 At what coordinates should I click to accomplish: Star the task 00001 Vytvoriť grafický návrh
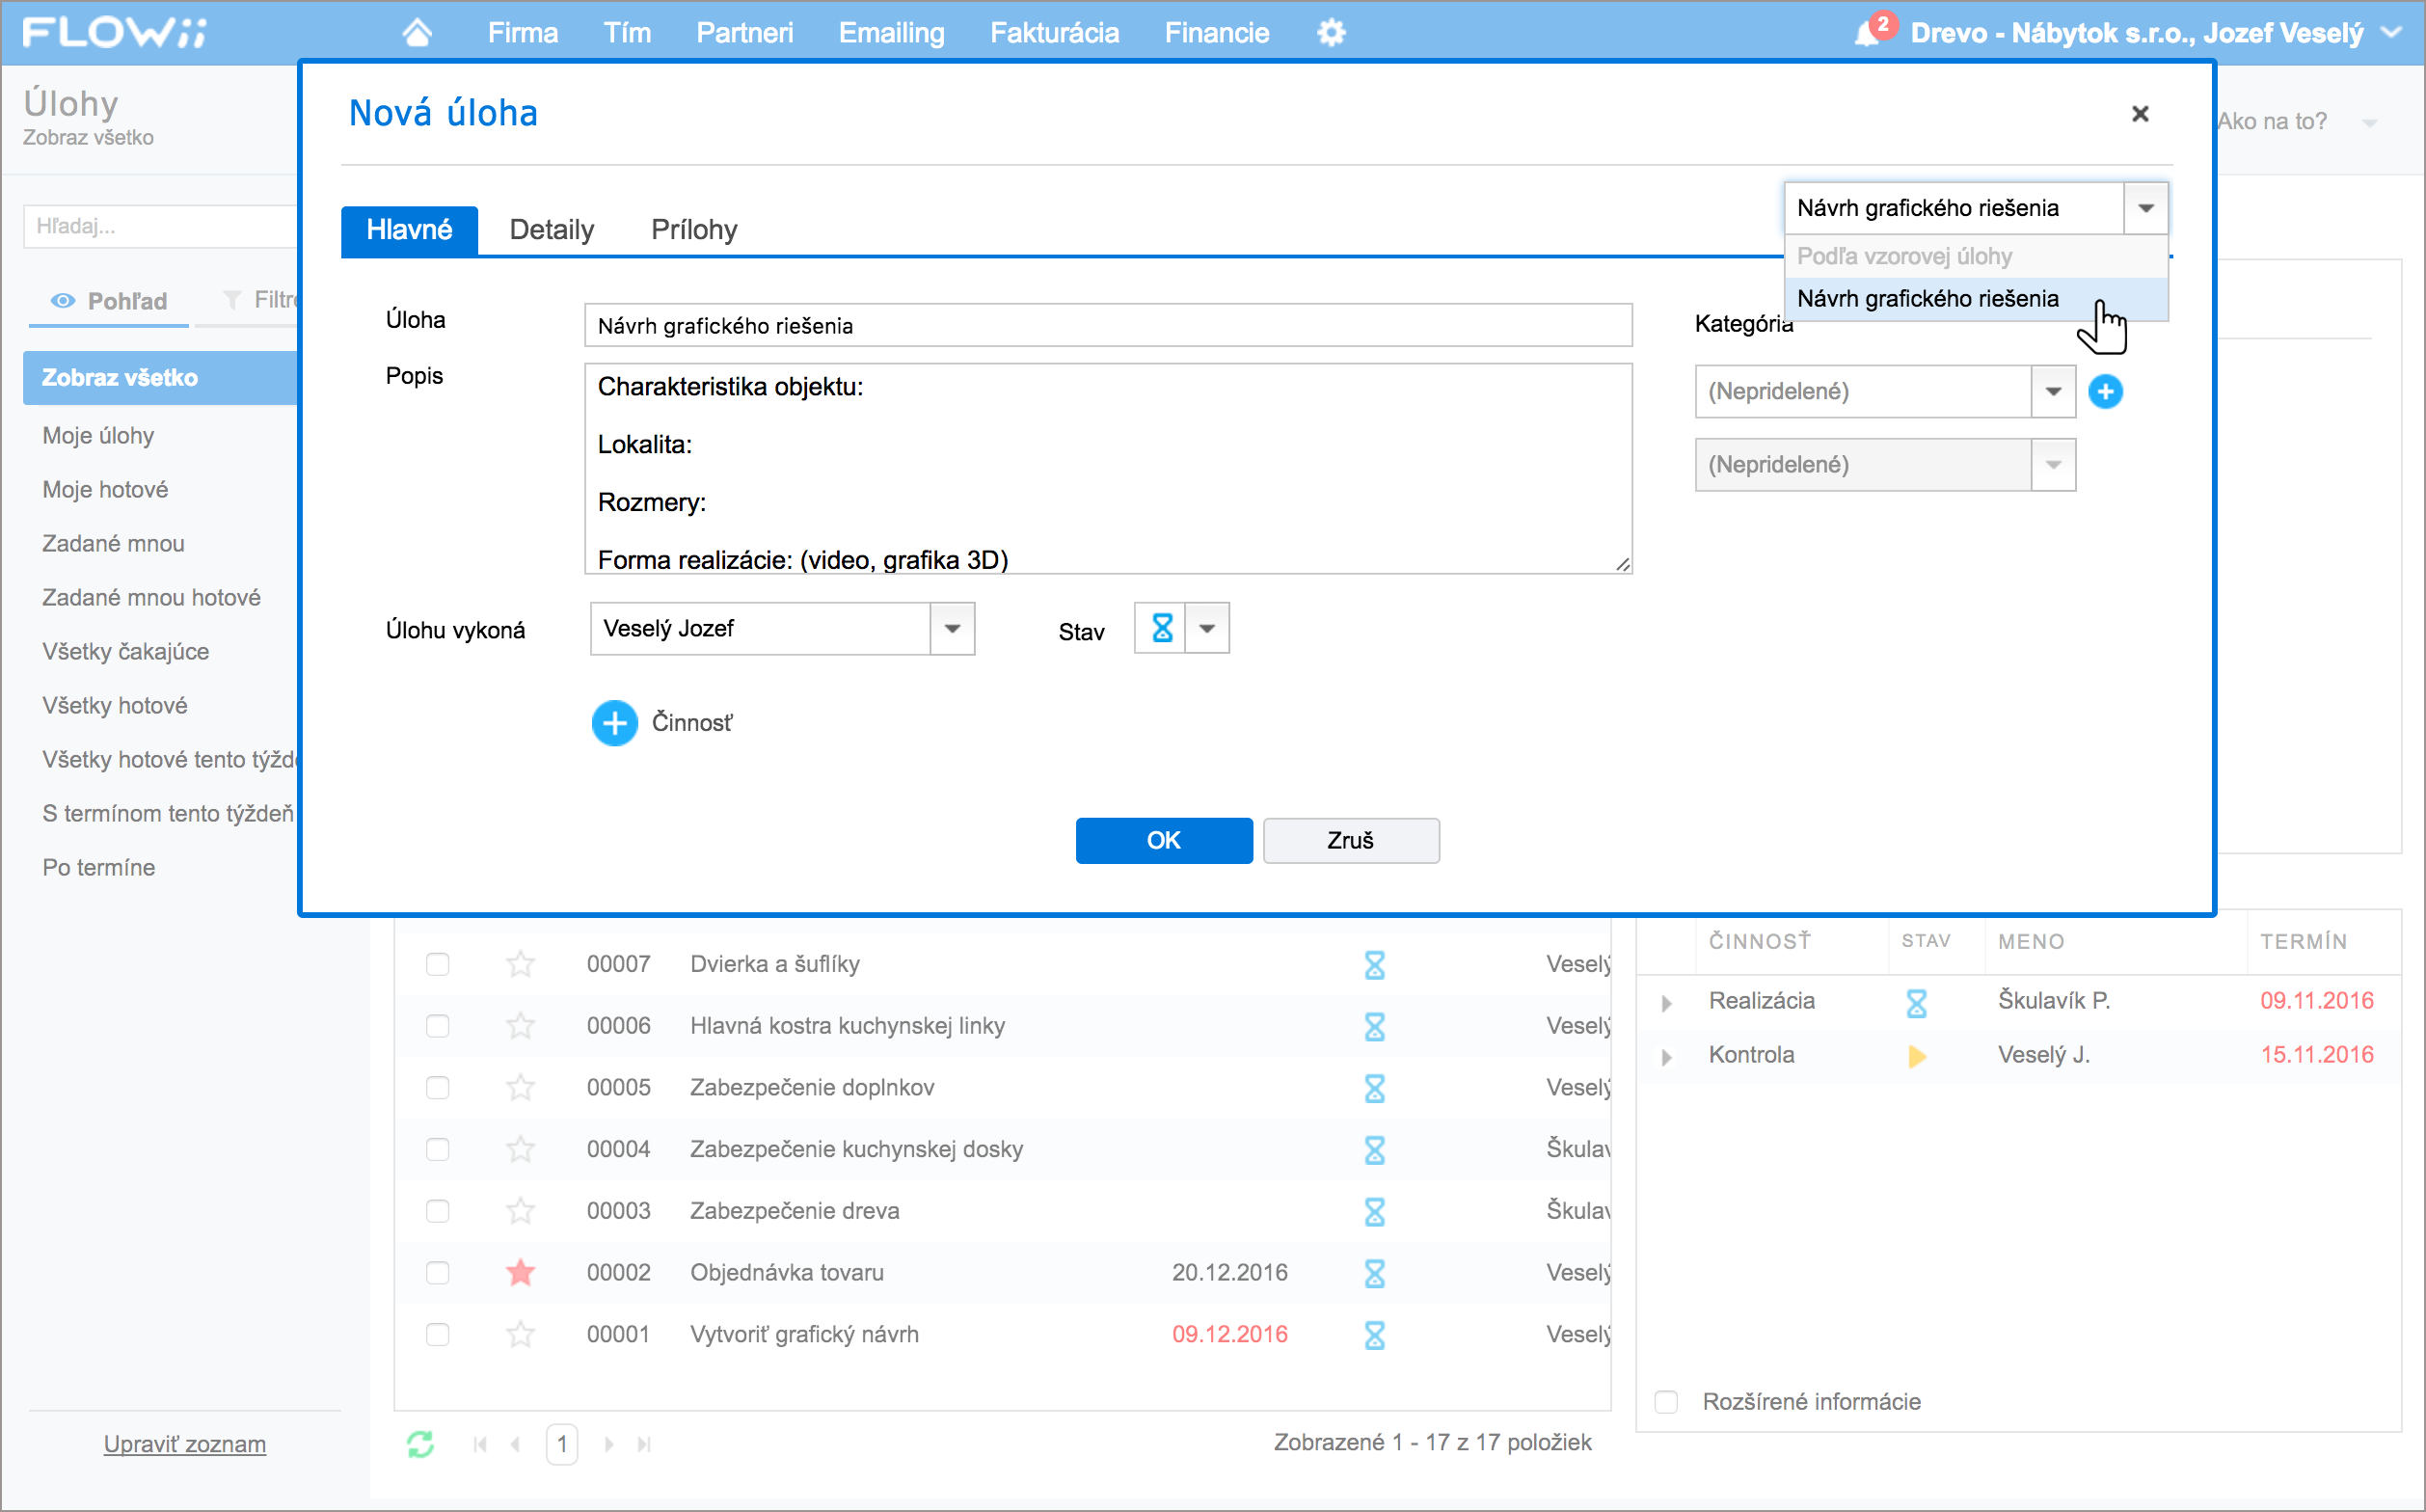(520, 1334)
